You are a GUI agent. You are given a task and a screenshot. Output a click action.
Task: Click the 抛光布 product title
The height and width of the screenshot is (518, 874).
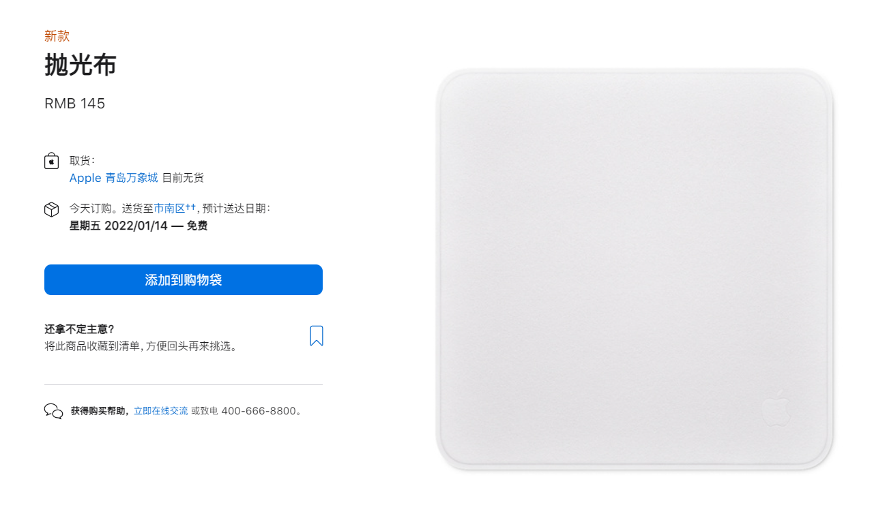point(81,65)
